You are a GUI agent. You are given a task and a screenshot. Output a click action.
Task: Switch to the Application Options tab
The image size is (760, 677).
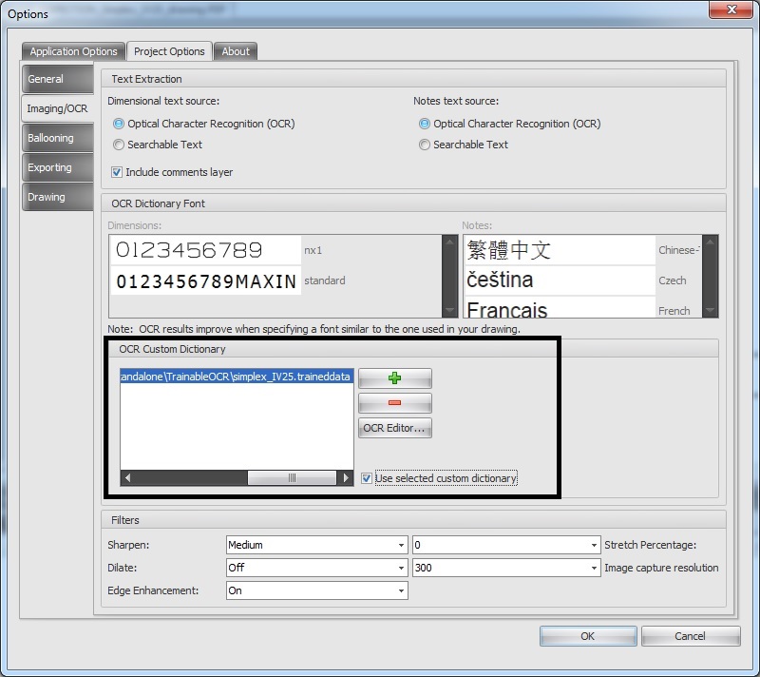(73, 51)
